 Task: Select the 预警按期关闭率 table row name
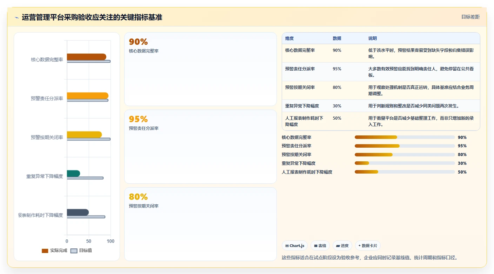point(300,87)
